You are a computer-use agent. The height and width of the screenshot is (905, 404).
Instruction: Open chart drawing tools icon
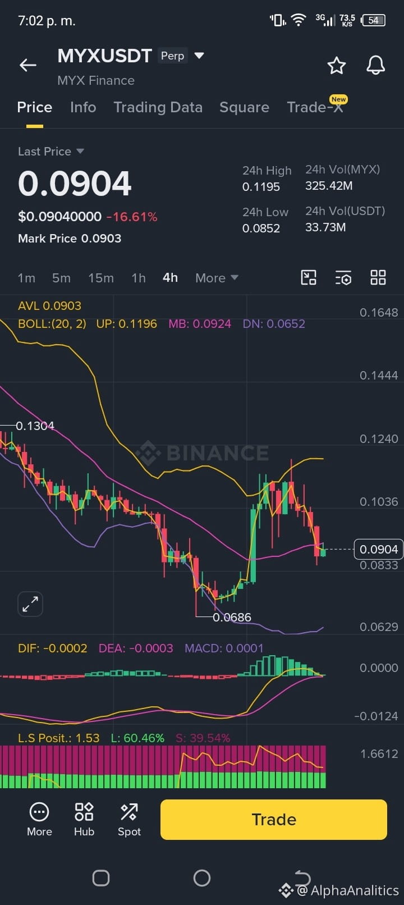[x=309, y=277]
